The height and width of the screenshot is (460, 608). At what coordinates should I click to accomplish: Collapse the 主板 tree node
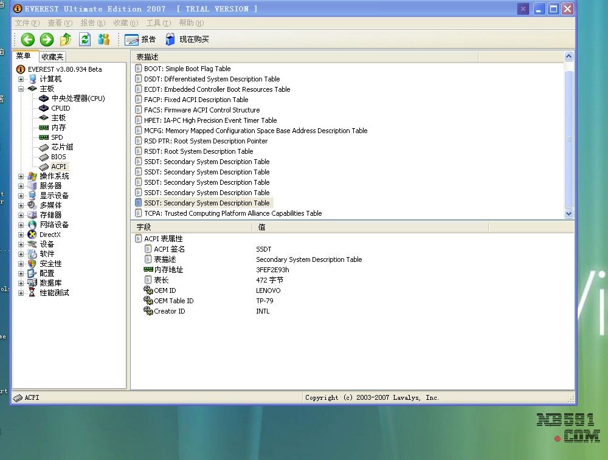(21, 89)
